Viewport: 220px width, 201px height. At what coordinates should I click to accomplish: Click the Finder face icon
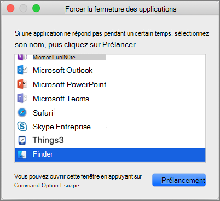(22, 154)
